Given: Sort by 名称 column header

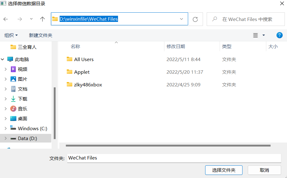Looking at the screenshot, I should 75,46.
